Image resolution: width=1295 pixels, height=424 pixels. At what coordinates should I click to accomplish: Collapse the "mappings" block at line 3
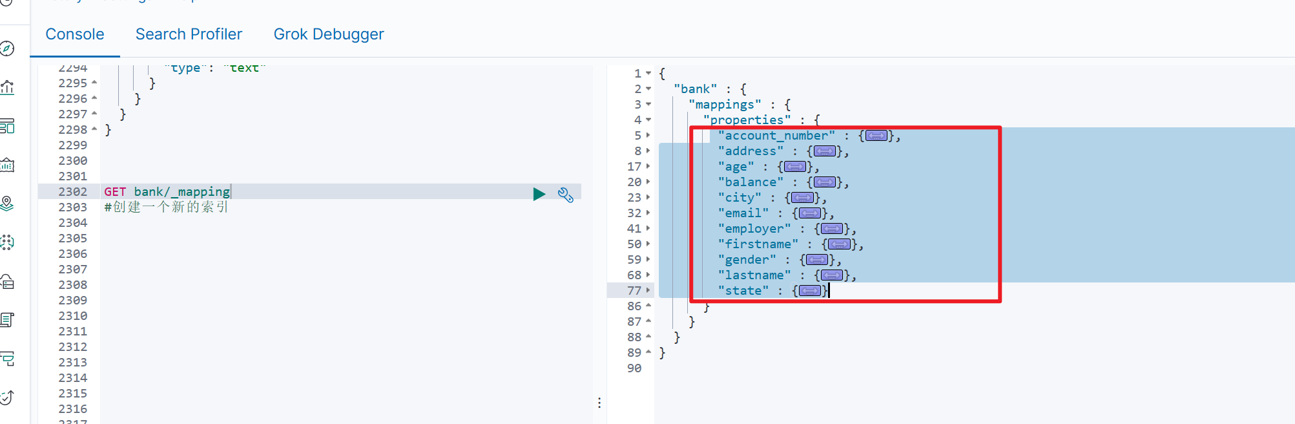tap(648, 105)
